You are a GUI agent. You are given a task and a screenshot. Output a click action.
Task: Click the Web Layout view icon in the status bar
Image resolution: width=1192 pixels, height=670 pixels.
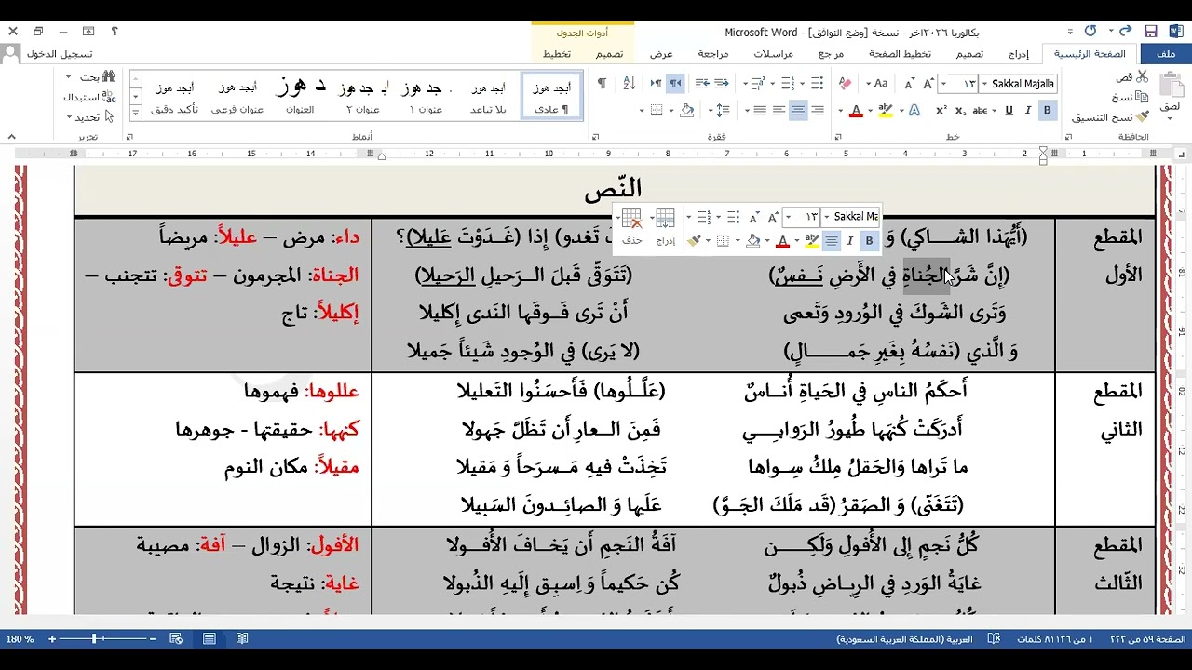[x=176, y=639]
